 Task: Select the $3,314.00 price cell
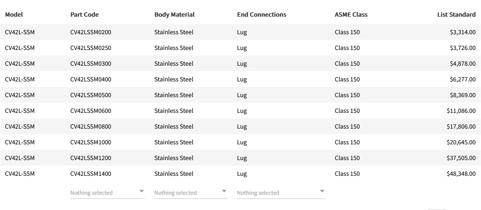[x=462, y=32]
